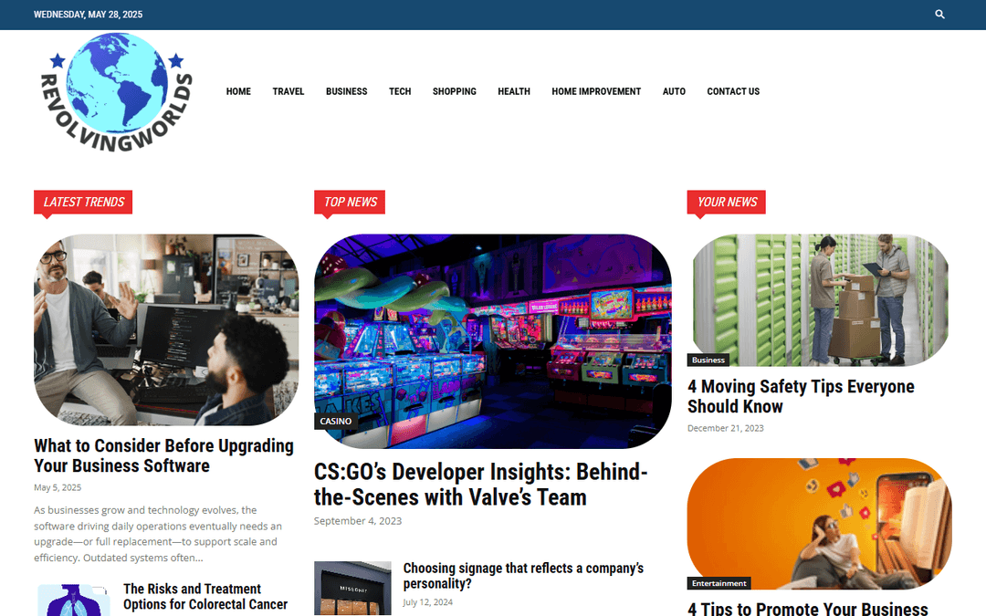Open '4 Moving Safety Tips Everyone Should Know'

801,396
